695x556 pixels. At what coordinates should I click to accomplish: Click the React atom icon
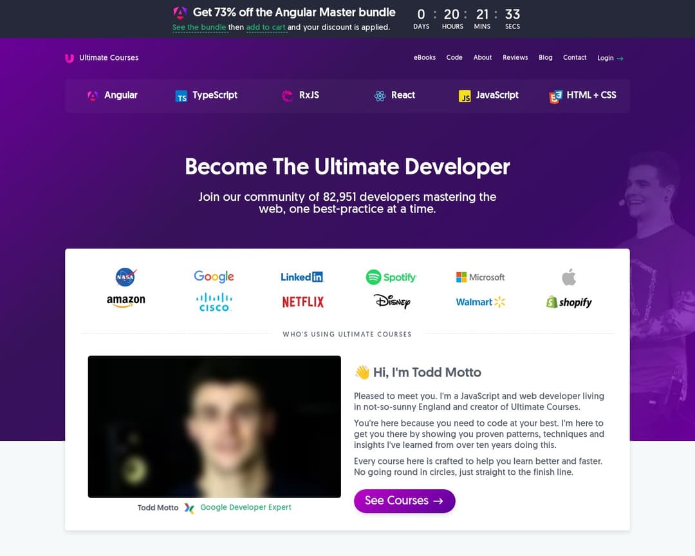point(380,96)
